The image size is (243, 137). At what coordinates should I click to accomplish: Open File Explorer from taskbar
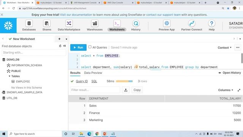click(81, 134)
